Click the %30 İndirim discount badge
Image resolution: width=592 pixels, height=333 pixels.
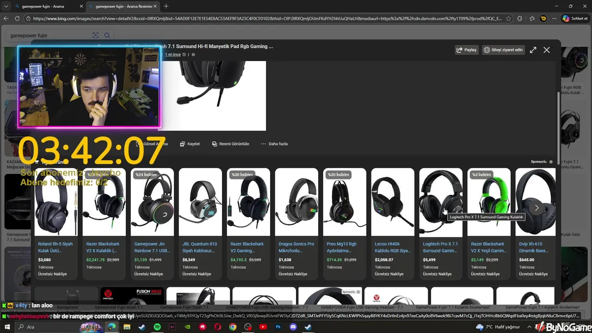[242, 175]
